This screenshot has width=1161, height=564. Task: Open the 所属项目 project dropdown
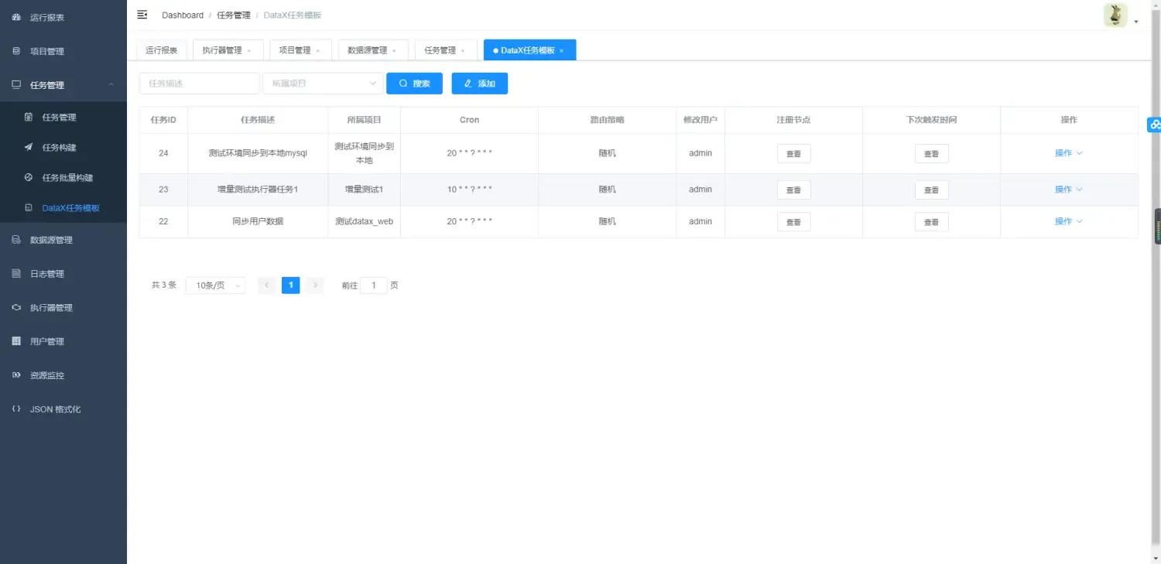pos(323,83)
